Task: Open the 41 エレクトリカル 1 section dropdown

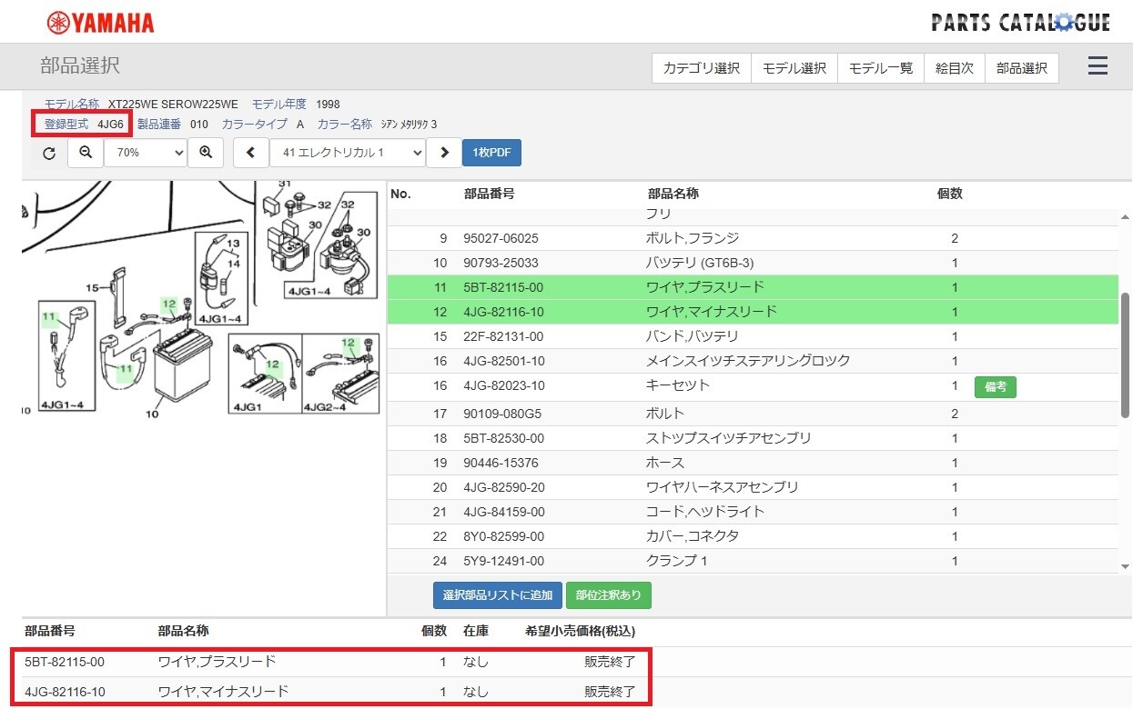Action: (x=348, y=153)
